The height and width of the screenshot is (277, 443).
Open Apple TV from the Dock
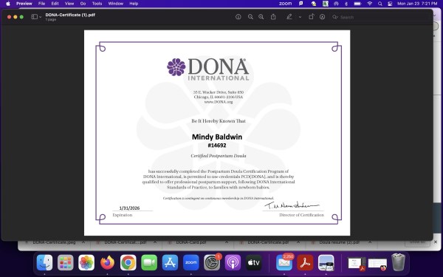[x=254, y=262]
